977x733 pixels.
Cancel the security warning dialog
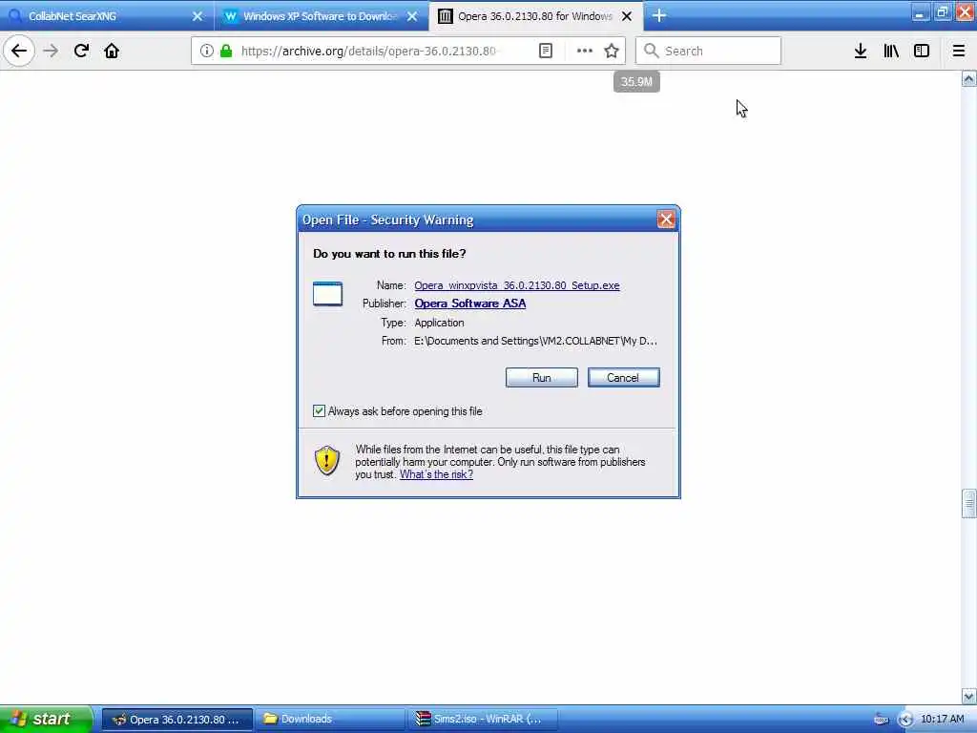(x=623, y=378)
